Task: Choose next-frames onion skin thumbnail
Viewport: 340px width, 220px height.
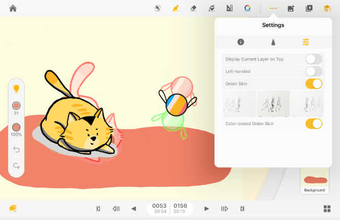Action: point(307,104)
